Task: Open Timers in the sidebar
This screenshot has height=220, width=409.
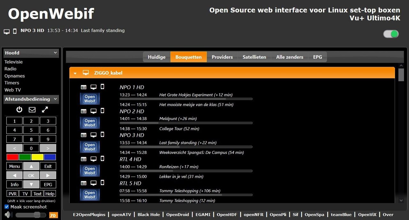Action: coord(12,83)
